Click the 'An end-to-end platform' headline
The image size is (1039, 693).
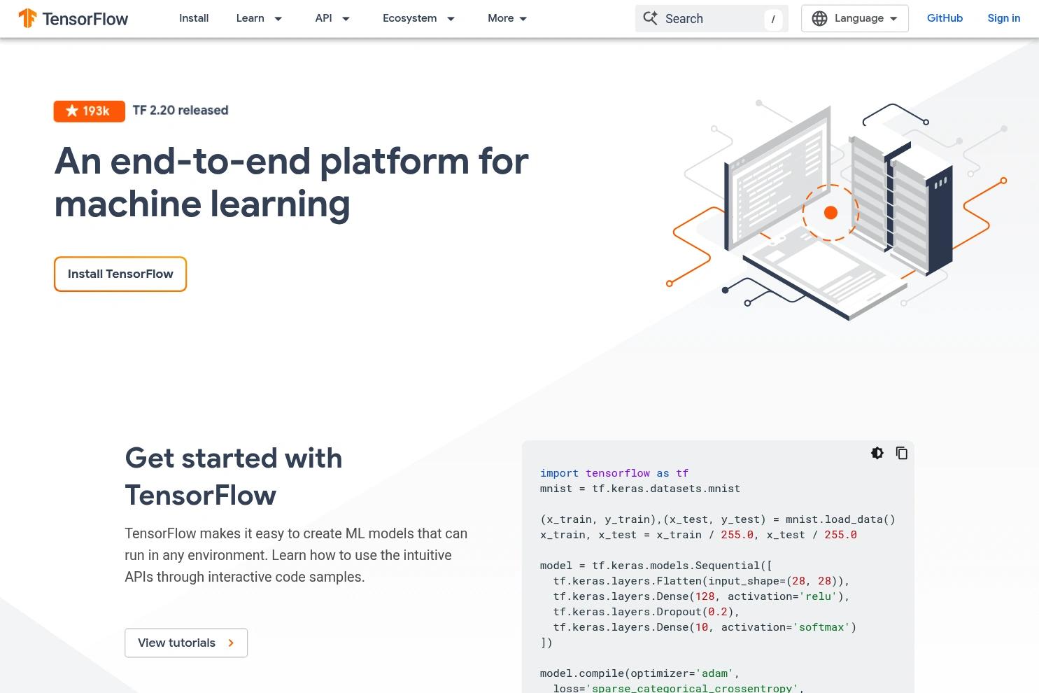click(291, 182)
